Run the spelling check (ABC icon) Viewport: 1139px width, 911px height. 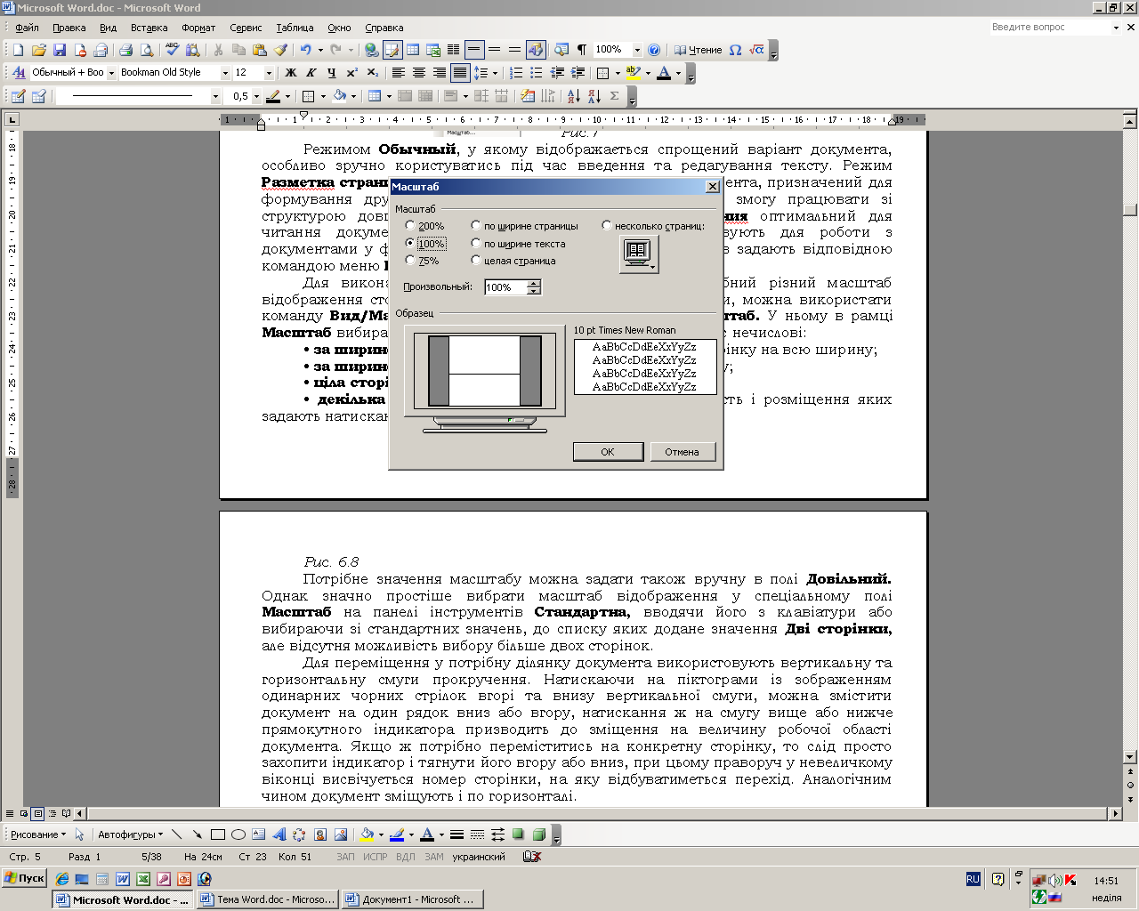coord(172,50)
